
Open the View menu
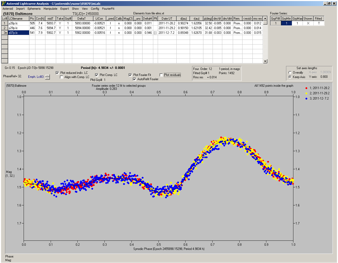pos(85,9)
